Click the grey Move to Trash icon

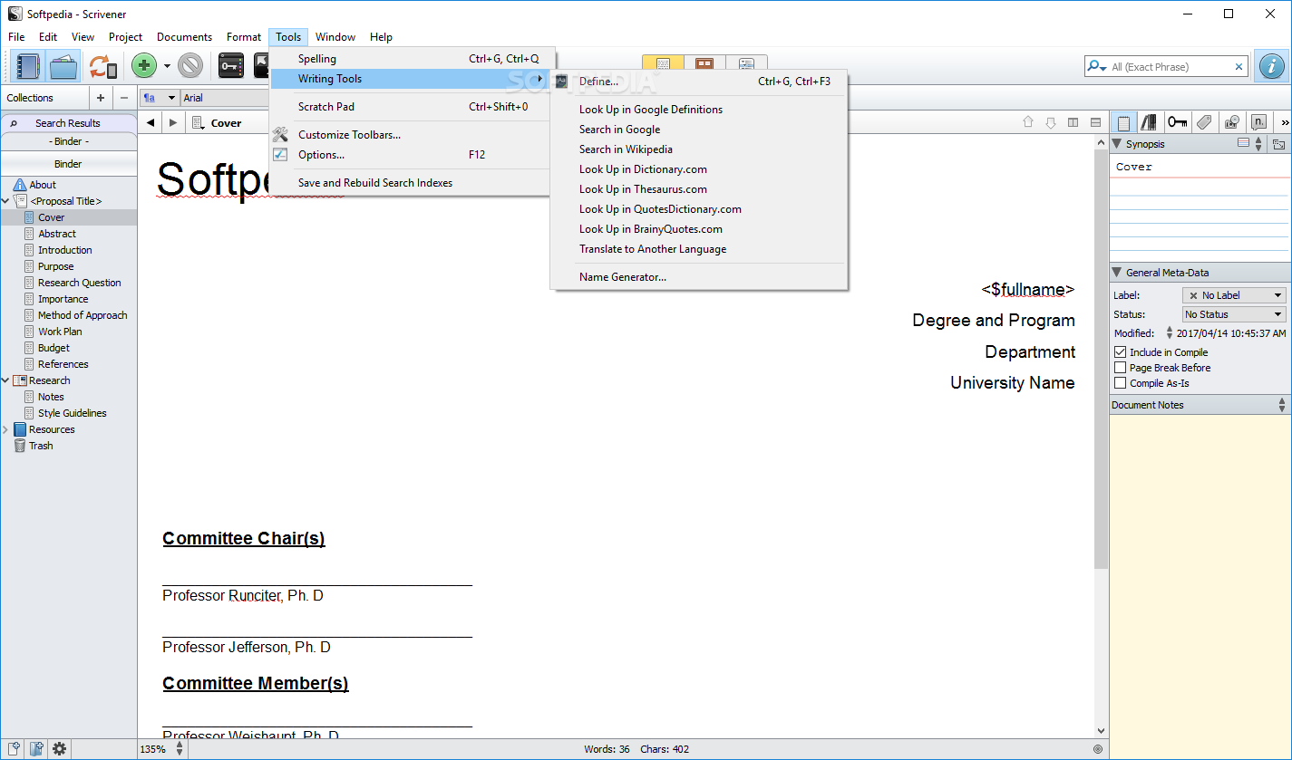(190, 66)
